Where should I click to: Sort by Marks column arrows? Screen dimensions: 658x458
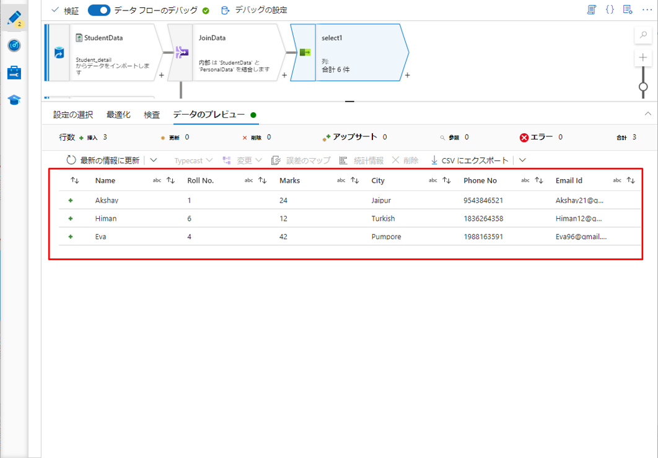tap(355, 180)
